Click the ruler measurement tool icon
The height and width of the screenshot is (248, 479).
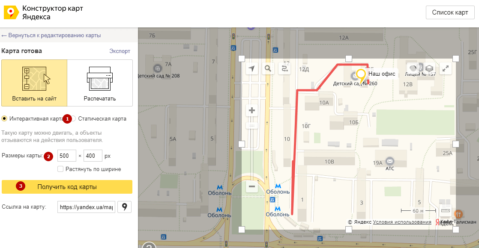pos(446,210)
